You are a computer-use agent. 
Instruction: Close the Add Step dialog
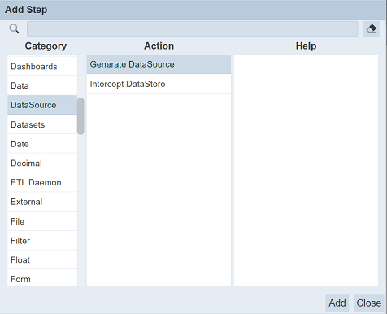pos(369,303)
